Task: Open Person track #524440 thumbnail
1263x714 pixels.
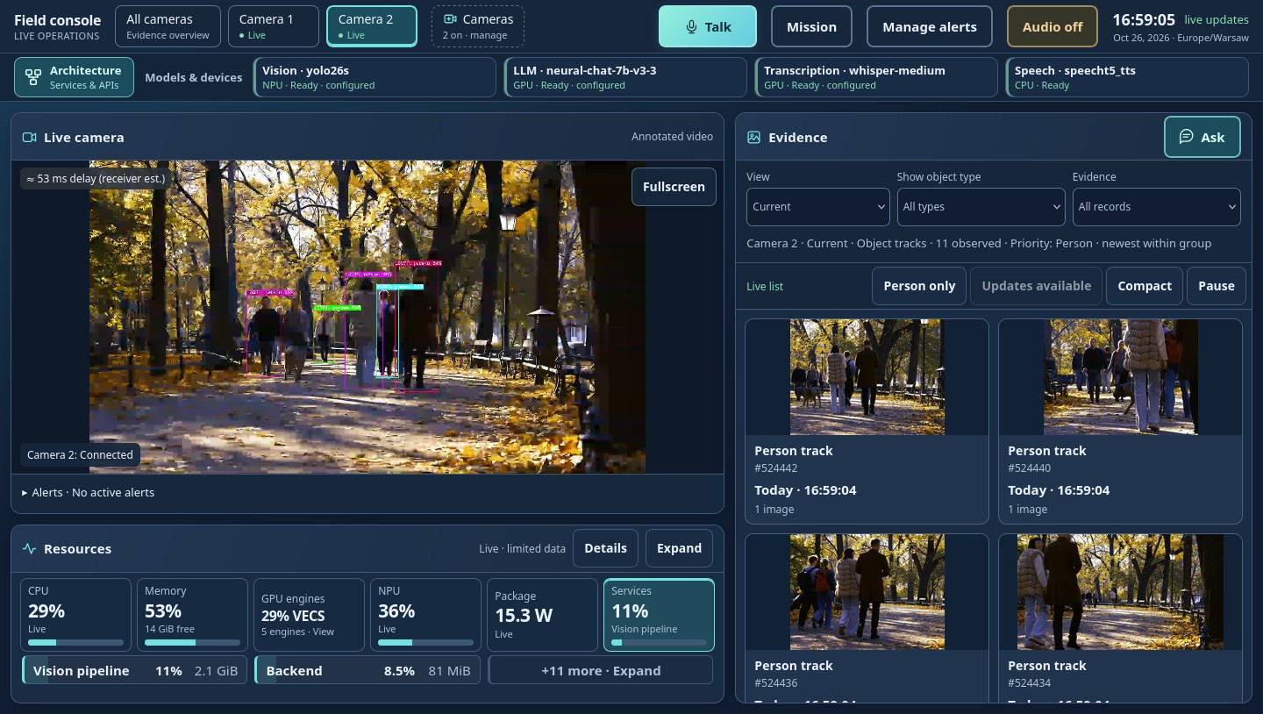Action: pyautogui.click(x=1120, y=377)
